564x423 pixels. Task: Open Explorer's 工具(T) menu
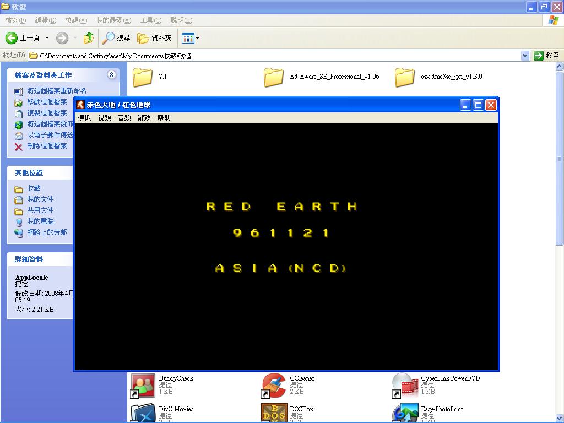tap(150, 20)
